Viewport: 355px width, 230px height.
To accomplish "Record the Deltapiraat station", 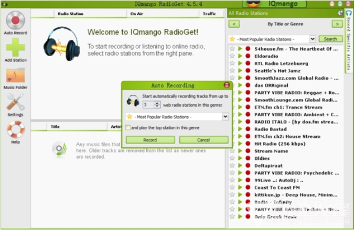I will tap(248, 166).
